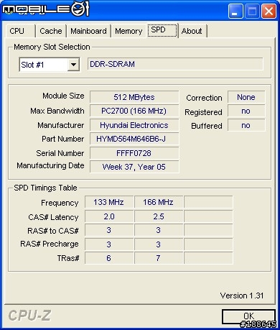Select the 512 MBytes module size value
Screen dimensions: 280x330
(134, 97)
